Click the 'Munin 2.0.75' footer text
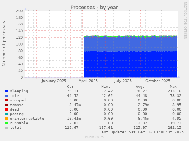The width and height of the screenshot is (189, 141). click(94, 137)
